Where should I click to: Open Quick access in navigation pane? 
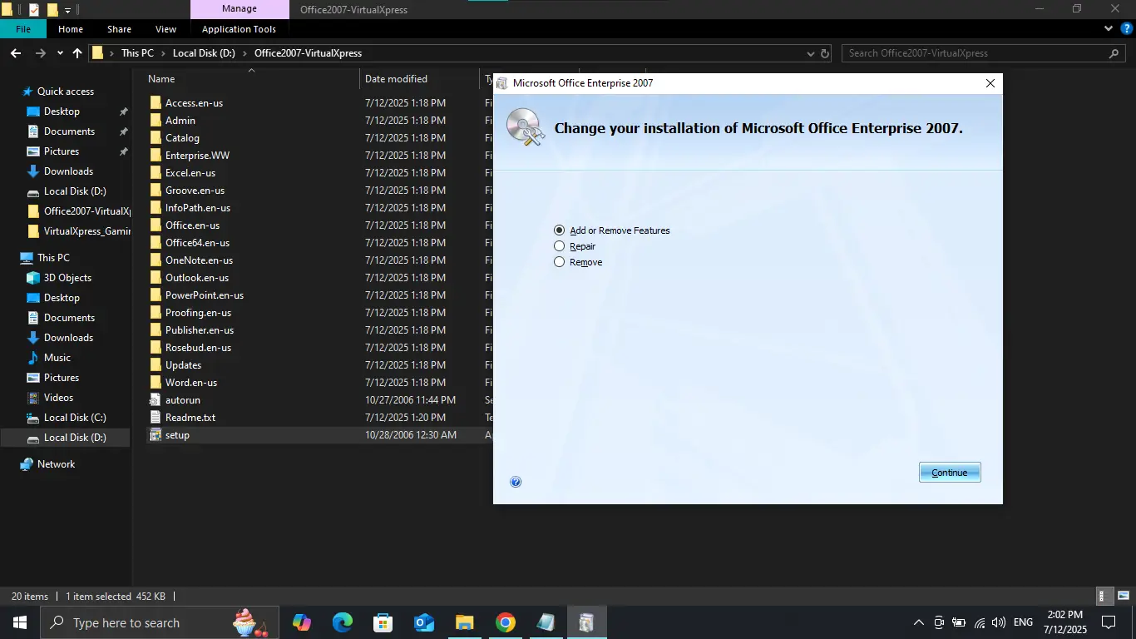click(x=66, y=92)
